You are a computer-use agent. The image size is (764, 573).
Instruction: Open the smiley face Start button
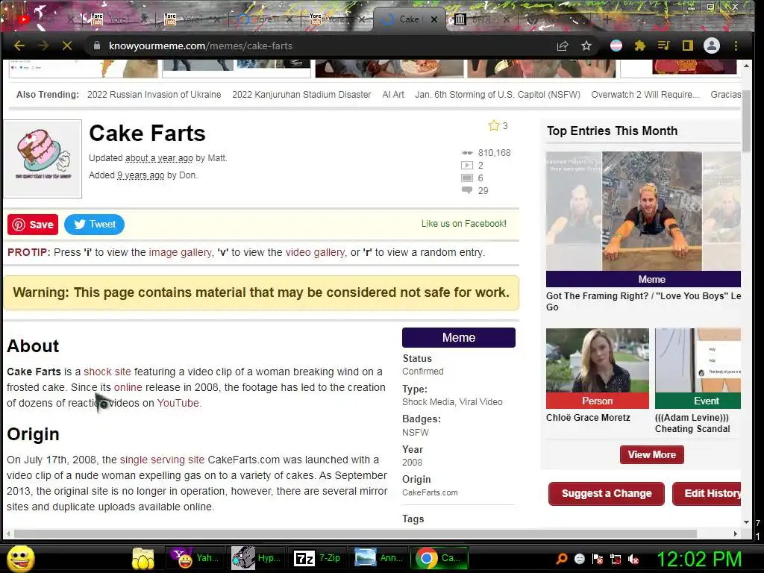pyautogui.click(x=20, y=558)
